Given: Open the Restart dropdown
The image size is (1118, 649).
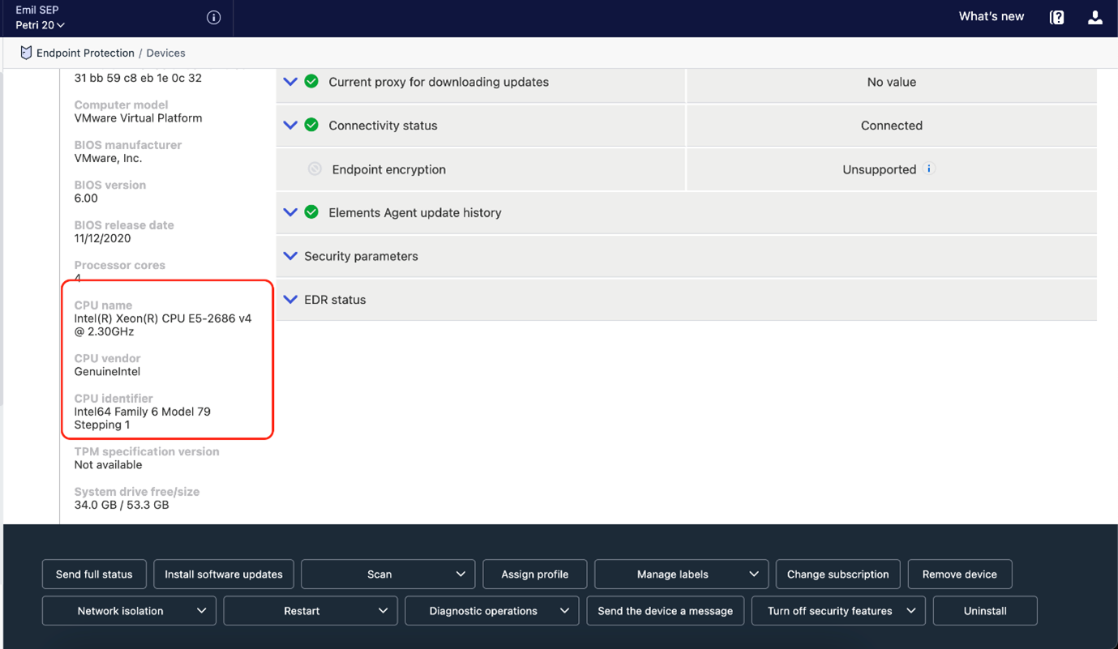Looking at the screenshot, I should [311, 611].
